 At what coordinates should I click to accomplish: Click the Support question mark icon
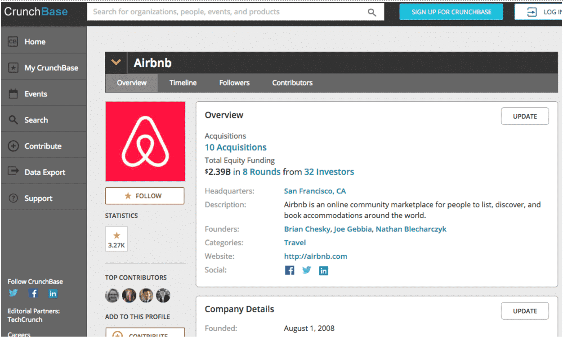pos(13,198)
